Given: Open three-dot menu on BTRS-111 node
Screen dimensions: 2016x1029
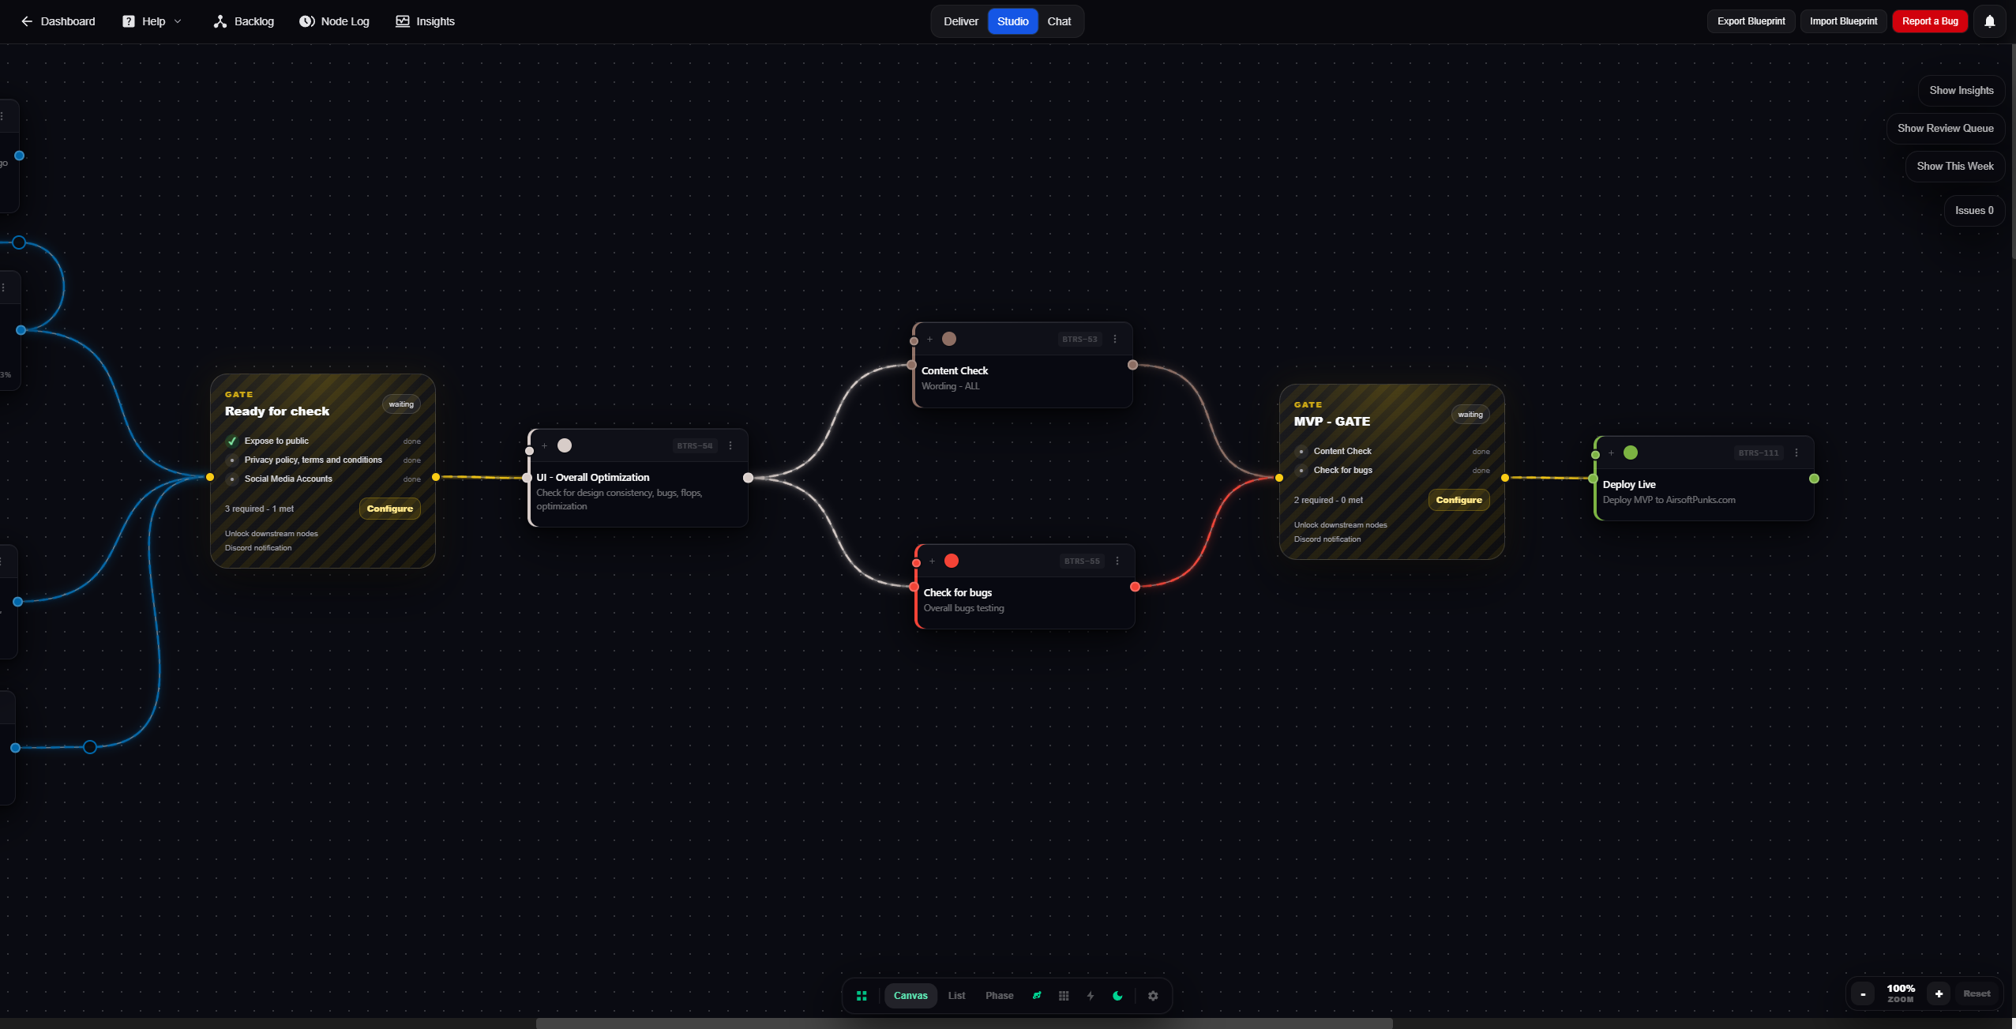Looking at the screenshot, I should pyautogui.click(x=1796, y=453).
